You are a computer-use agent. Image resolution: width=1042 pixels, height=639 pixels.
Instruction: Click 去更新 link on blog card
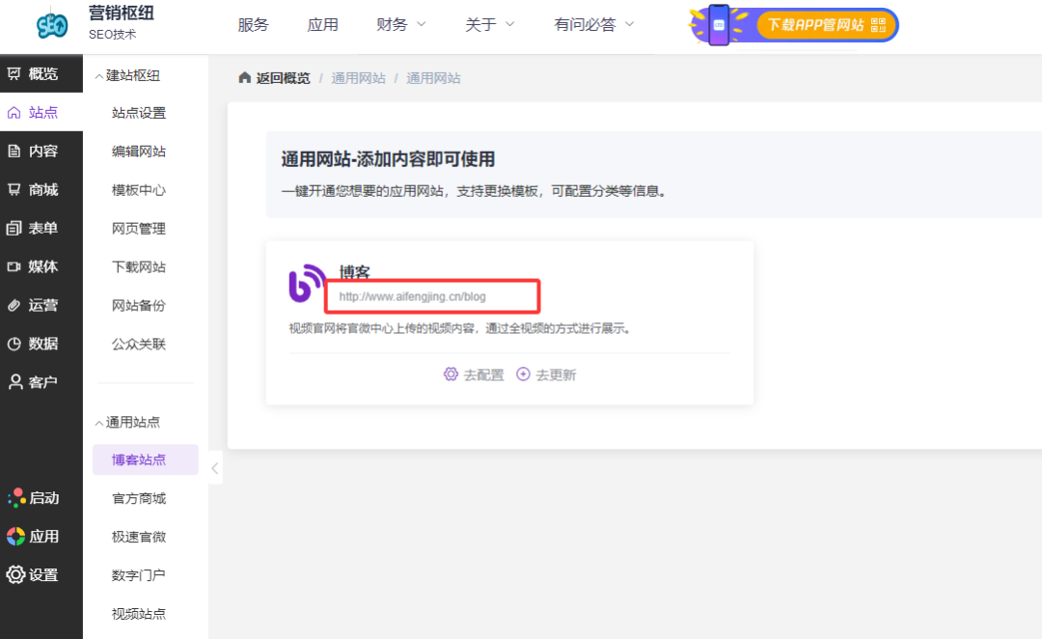tap(556, 375)
